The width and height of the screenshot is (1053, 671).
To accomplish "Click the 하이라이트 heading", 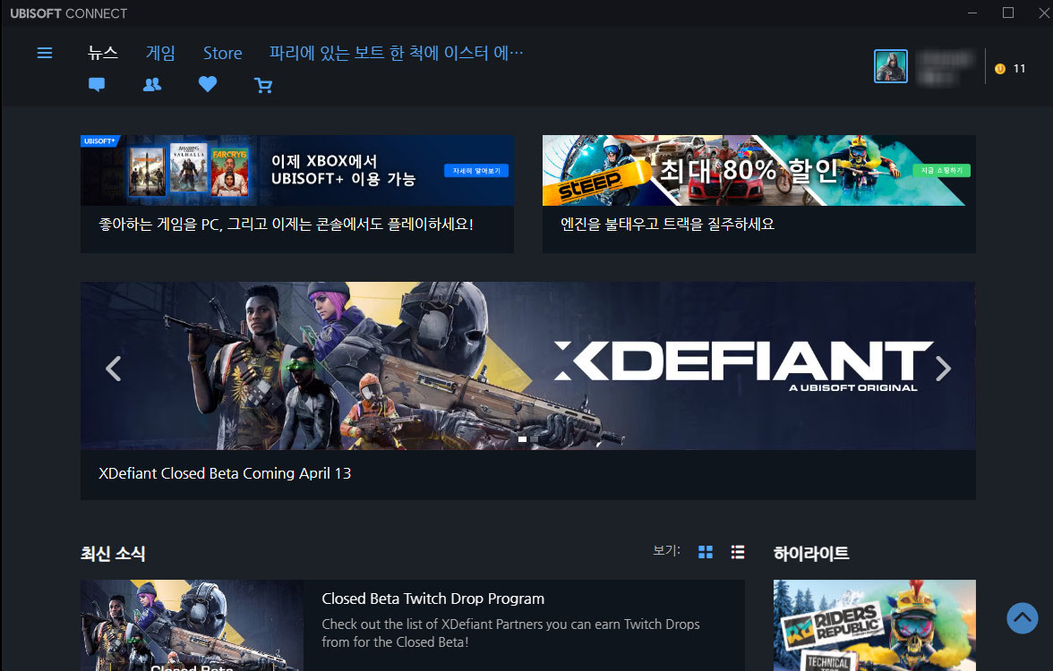I will [811, 554].
